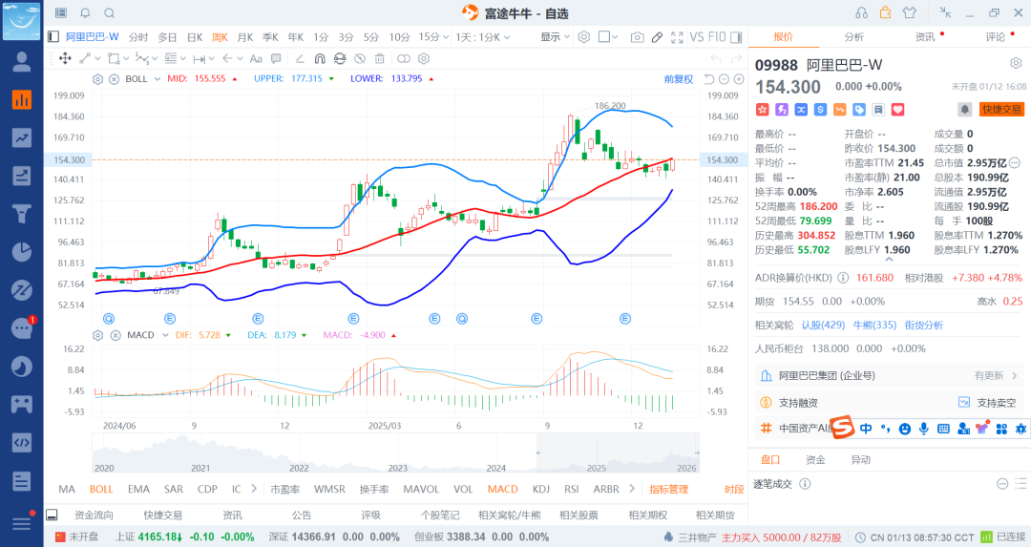
Task: Open the skin theme shirt icon
Action: coord(908,12)
